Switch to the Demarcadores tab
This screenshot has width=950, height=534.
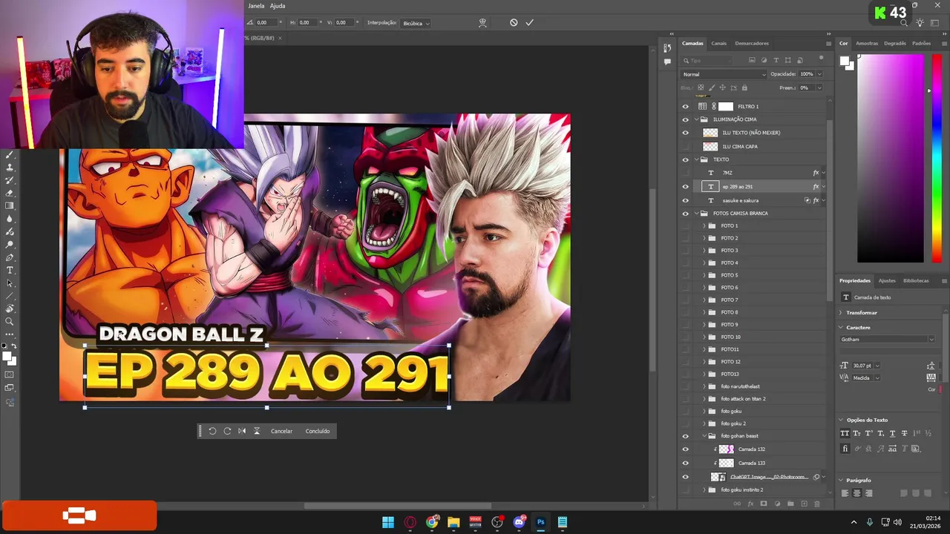click(752, 43)
